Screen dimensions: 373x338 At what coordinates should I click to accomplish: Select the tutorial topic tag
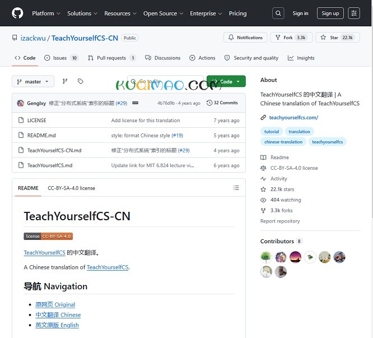point(272,132)
